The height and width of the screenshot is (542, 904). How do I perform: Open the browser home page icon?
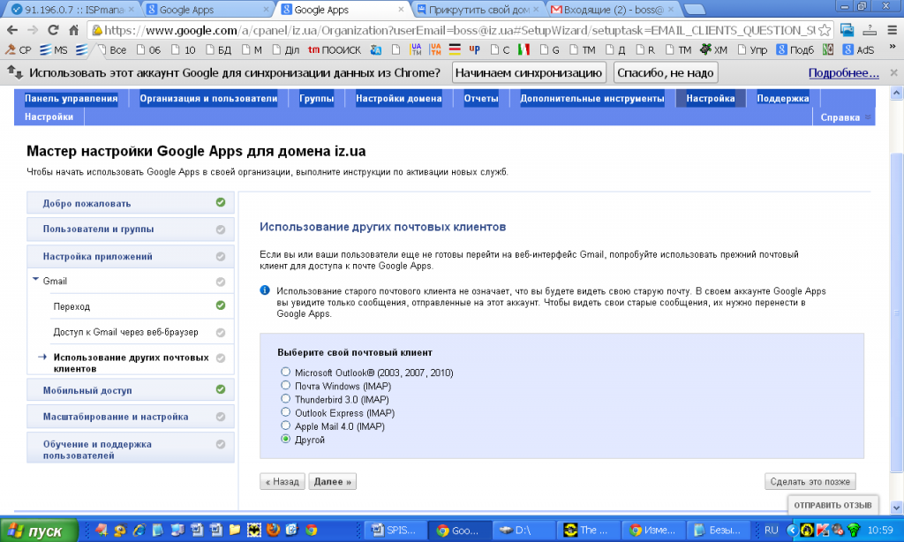pyautogui.click(x=74, y=30)
